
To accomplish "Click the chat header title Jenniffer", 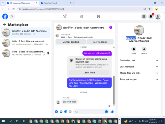I will (84, 28).
